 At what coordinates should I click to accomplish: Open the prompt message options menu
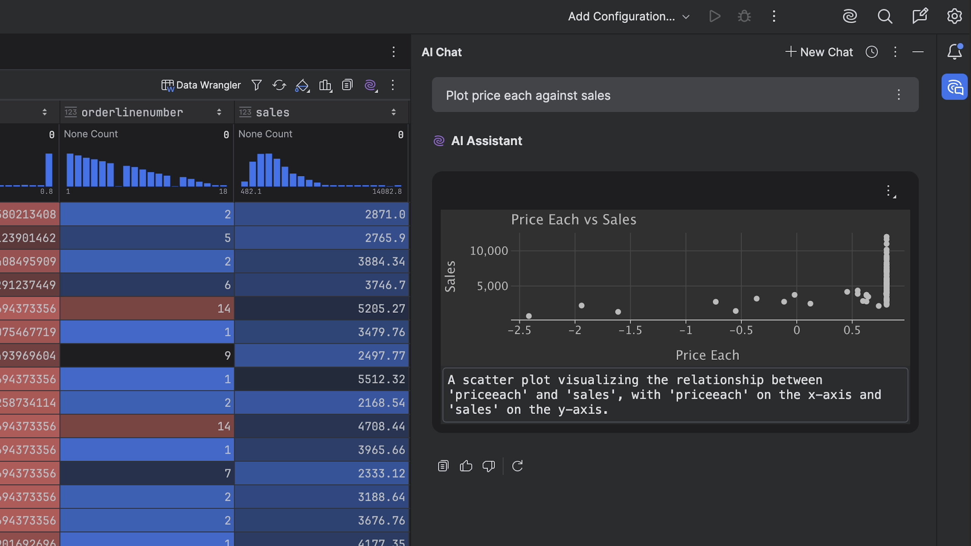pyautogui.click(x=899, y=95)
